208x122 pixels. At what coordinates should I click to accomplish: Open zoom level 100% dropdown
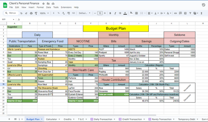point(44,13)
